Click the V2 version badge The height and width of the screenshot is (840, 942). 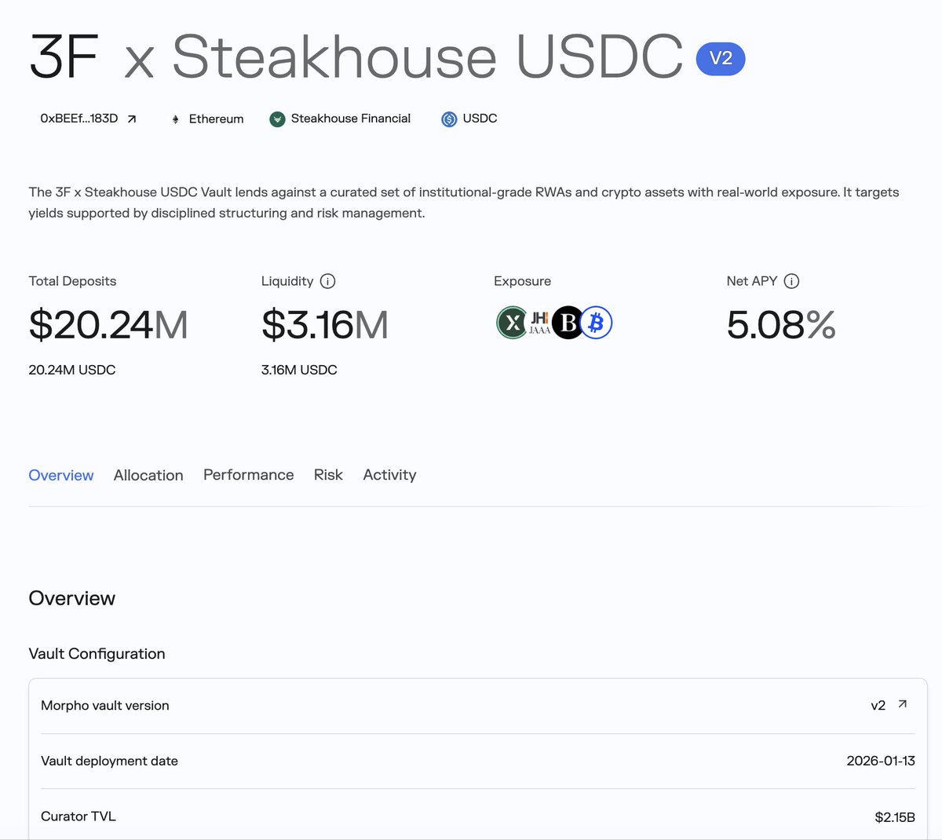click(x=721, y=59)
